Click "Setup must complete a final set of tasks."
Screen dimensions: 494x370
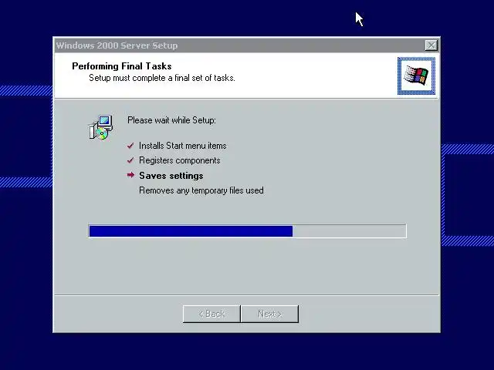coord(162,78)
